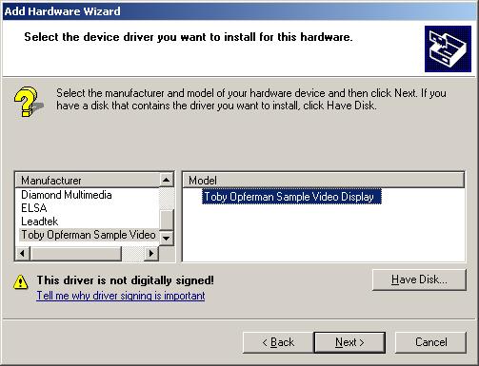Click the yellow warning triangle icon
The height and width of the screenshot is (366, 479).
21,281
